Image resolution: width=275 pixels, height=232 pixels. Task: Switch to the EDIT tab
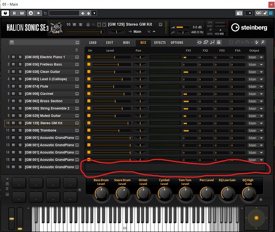click(x=110, y=43)
